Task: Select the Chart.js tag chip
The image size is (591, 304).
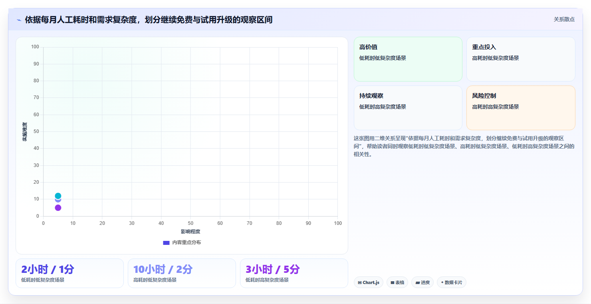Action: (368, 282)
